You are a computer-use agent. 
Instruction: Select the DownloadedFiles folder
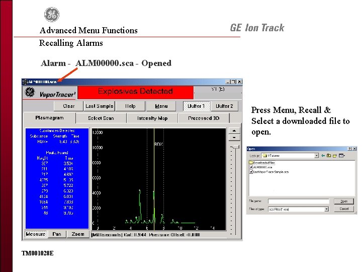(x=262, y=163)
